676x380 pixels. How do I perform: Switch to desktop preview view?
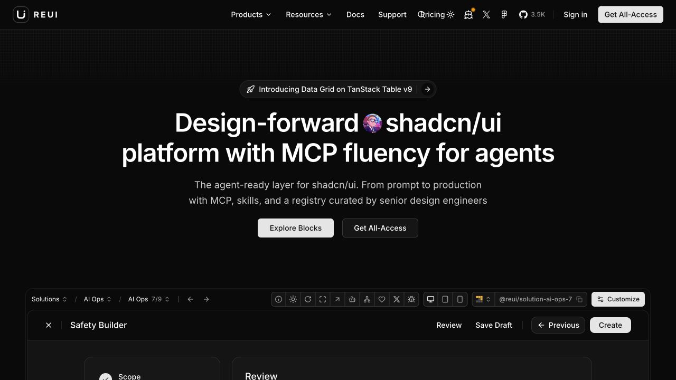point(430,299)
